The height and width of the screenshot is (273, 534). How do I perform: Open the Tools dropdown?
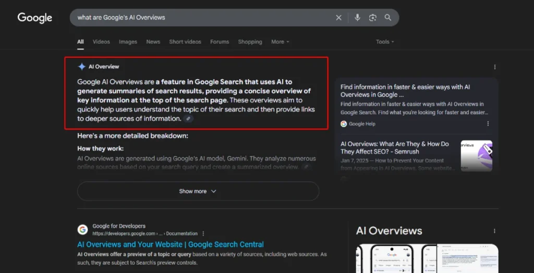coord(385,42)
